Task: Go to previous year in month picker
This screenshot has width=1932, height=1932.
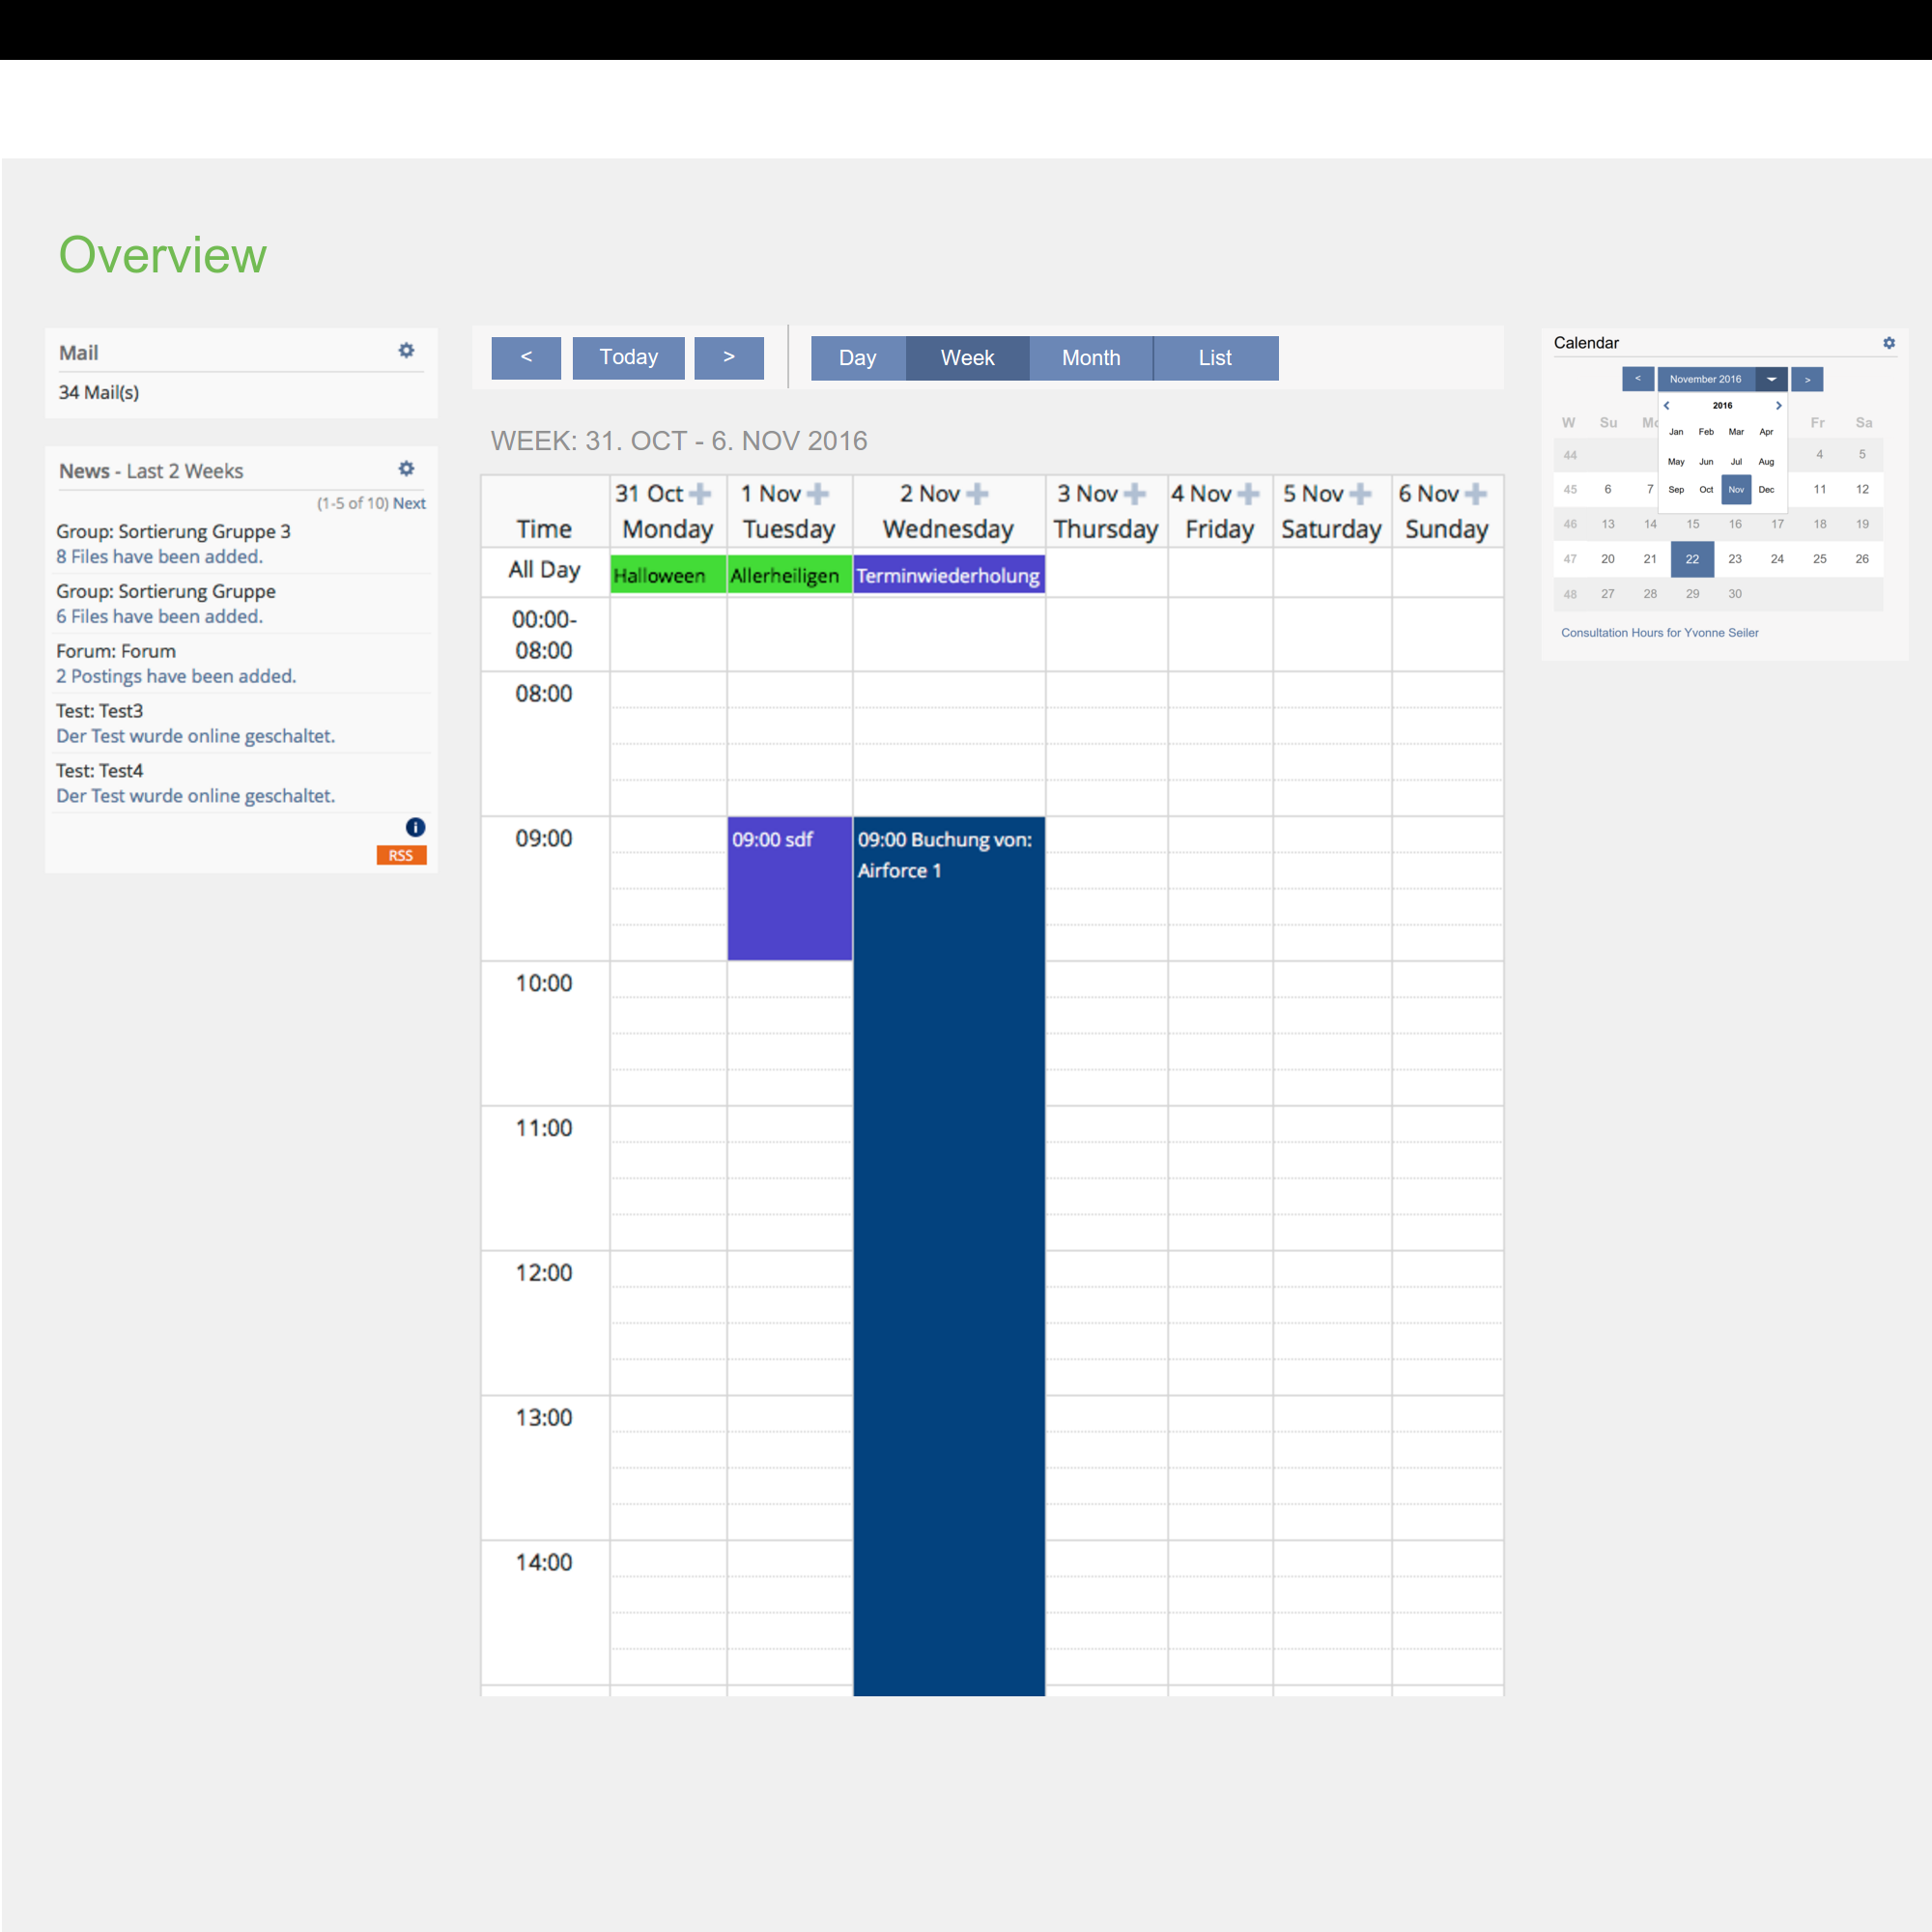Action: 1666,405
